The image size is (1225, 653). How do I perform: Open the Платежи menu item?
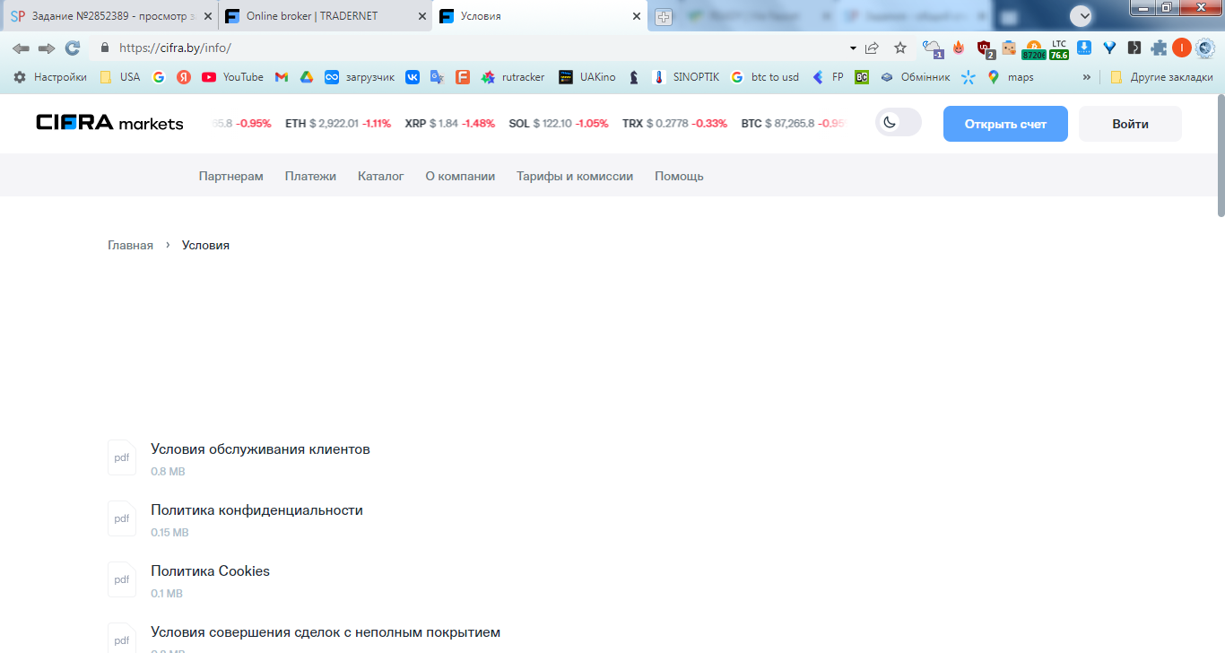310,176
